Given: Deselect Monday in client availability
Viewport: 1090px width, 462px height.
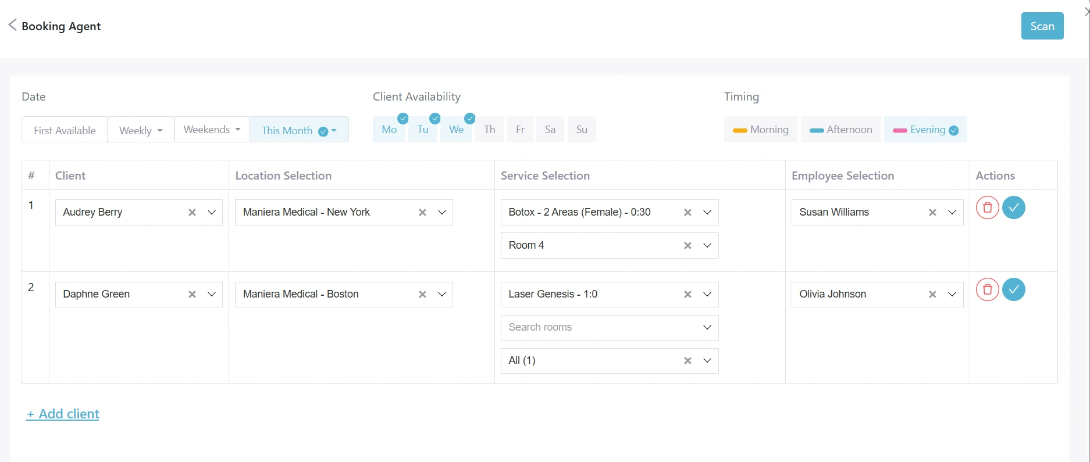Looking at the screenshot, I should pyautogui.click(x=389, y=130).
